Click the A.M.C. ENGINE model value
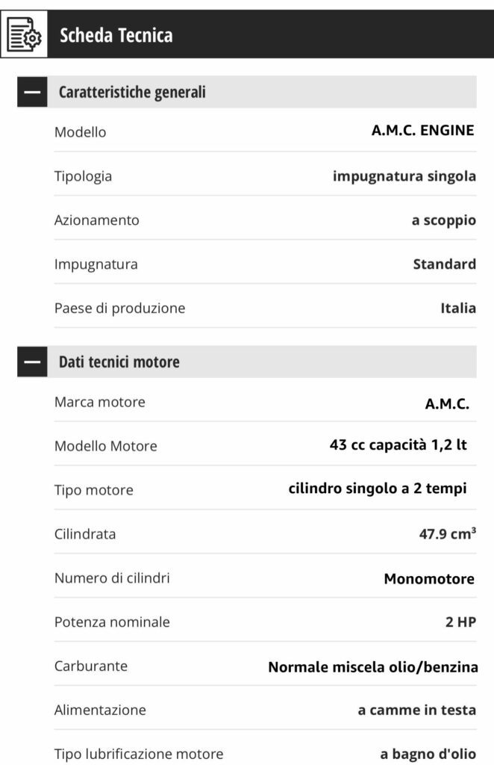The image size is (494, 765). [423, 130]
